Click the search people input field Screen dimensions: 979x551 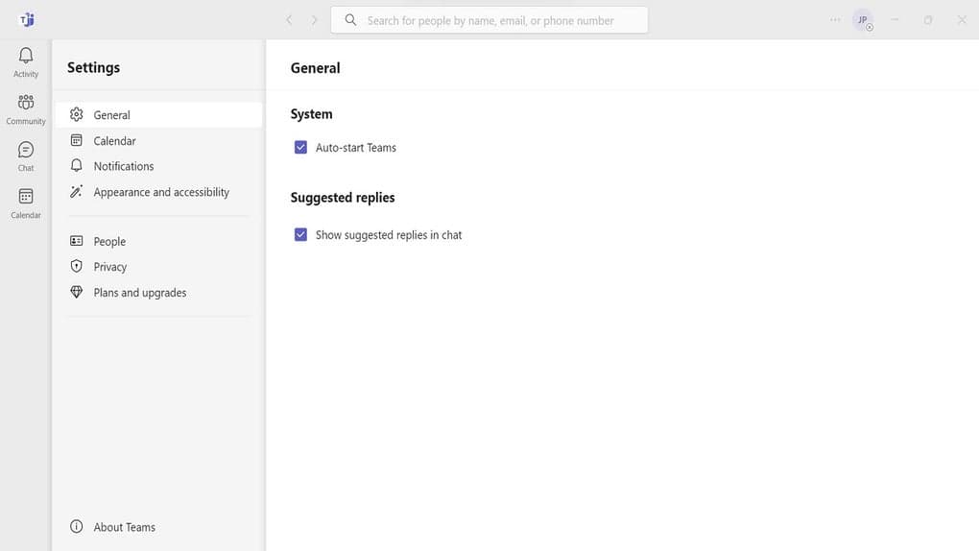pyautogui.click(x=489, y=20)
